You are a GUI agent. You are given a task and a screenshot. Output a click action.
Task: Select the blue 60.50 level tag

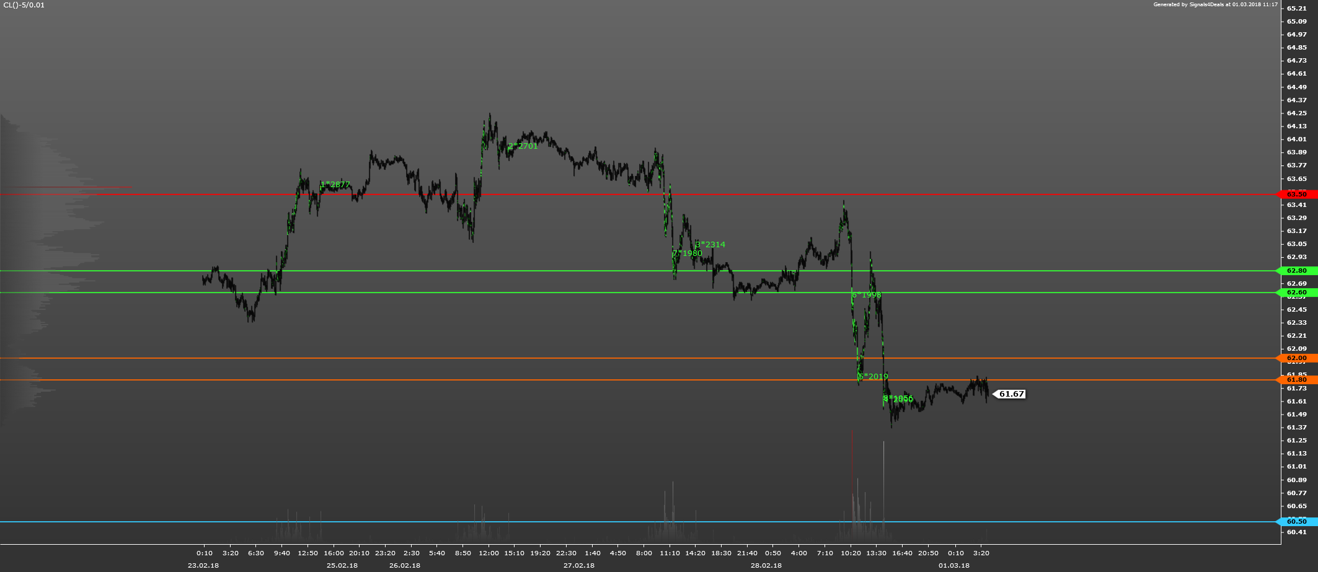click(1297, 522)
